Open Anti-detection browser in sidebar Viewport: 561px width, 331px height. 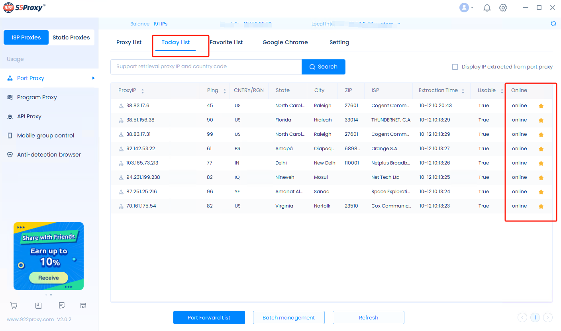pyautogui.click(x=49, y=155)
